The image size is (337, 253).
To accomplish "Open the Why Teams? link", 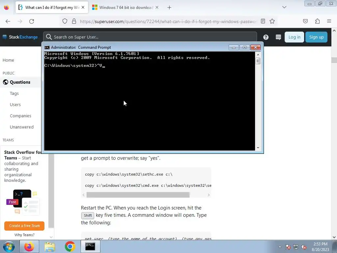I will pos(24,235).
